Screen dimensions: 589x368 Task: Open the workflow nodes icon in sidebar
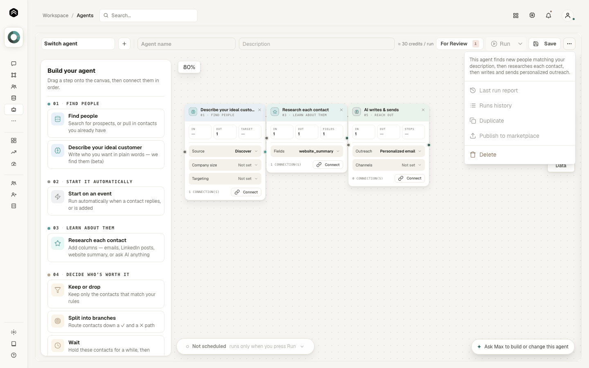tap(13, 75)
